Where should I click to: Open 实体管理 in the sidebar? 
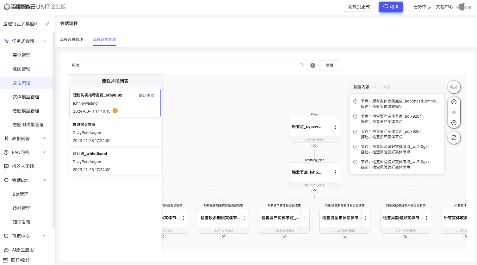(x=22, y=55)
